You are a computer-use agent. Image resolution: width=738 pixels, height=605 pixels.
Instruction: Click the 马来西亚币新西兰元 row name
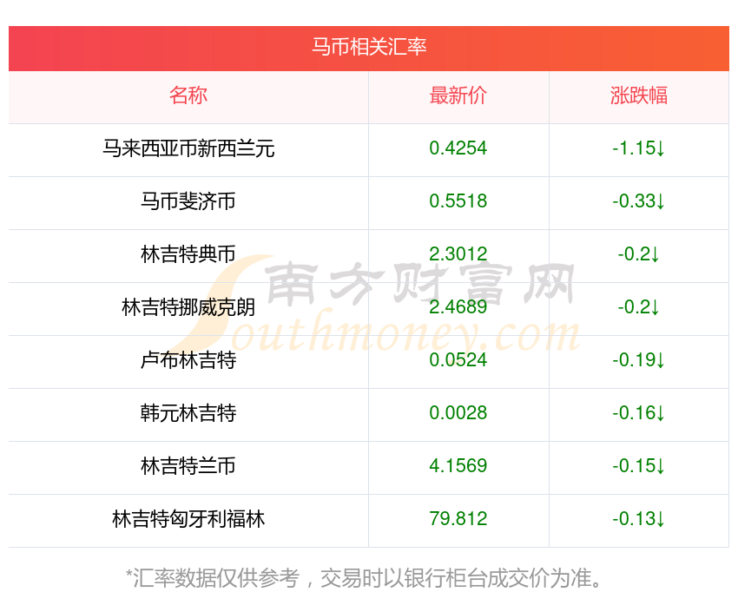coord(188,148)
